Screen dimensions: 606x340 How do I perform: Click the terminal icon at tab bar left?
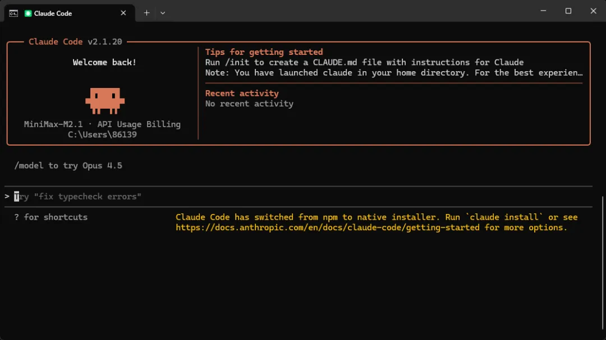pyautogui.click(x=13, y=13)
